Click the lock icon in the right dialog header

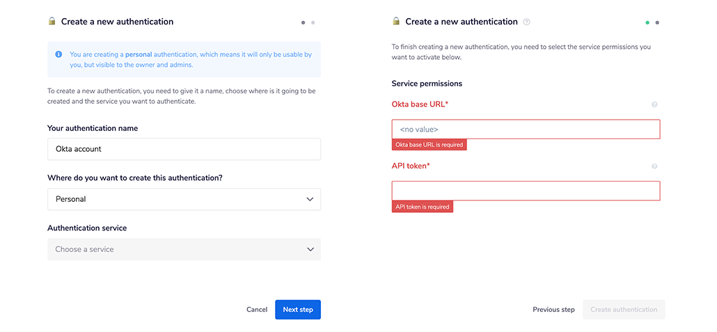tap(396, 22)
